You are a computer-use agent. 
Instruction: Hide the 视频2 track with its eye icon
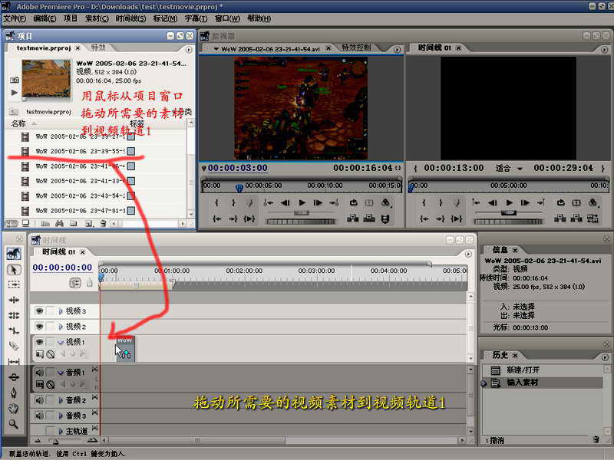click(x=39, y=327)
